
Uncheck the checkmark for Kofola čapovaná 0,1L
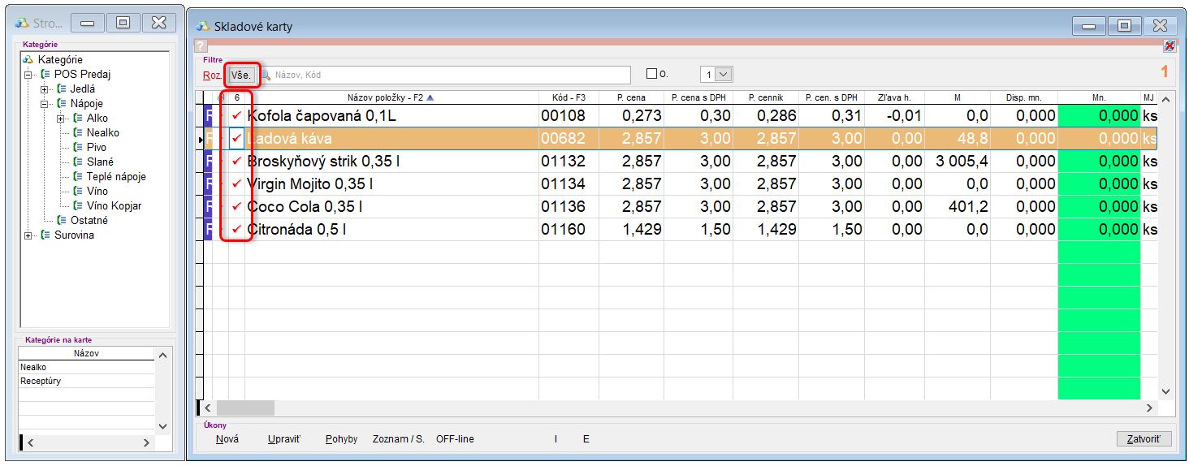237,116
